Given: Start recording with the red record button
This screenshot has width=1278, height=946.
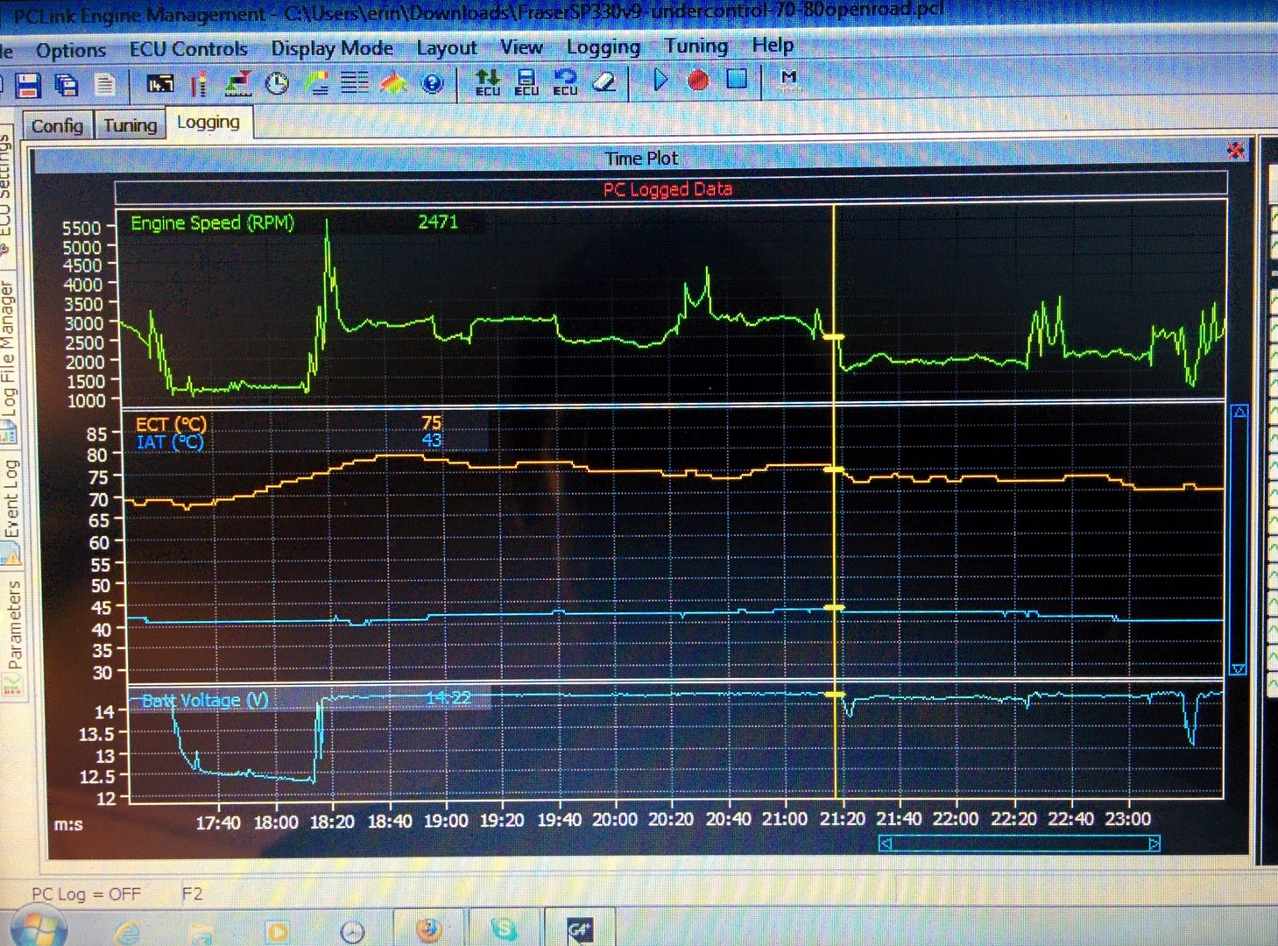Looking at the screenshot, I should (698, 81).
